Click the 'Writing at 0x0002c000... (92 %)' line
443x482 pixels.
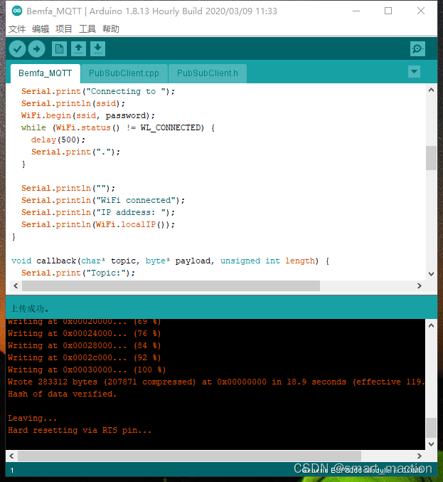tap(84, 357)
